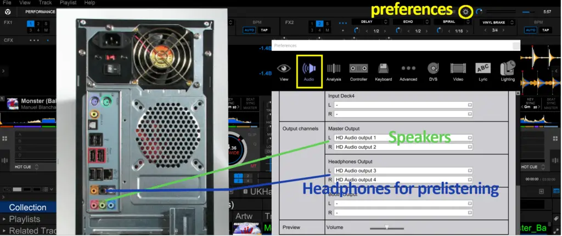
Task: Open the DELAY effect selector
Action: click(x=370, y=22)
